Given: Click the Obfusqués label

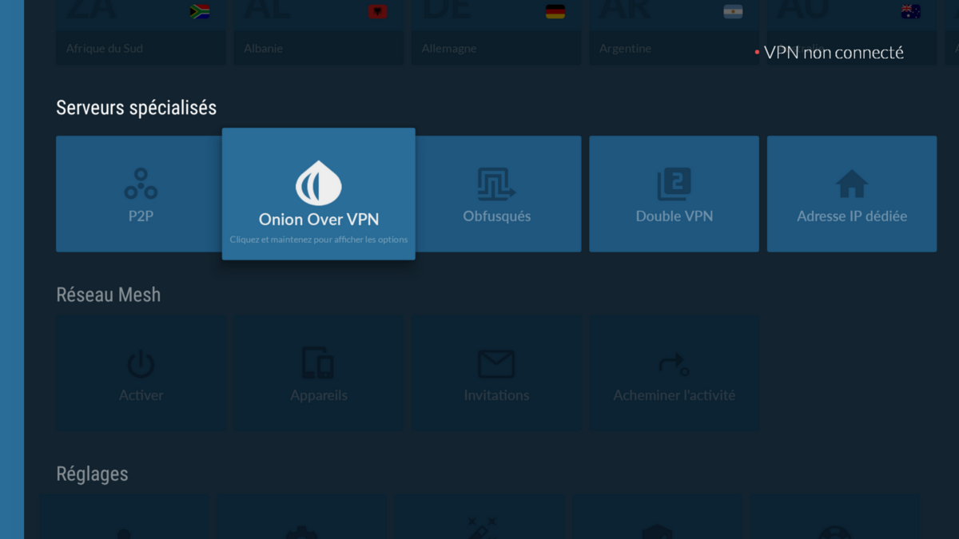Looking at the screenshot, I should [496, 216].
